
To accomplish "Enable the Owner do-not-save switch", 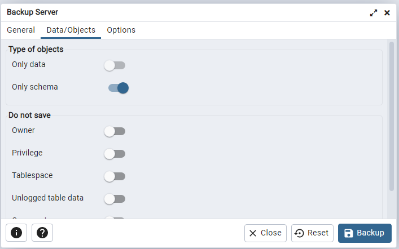I will coord(115,131).
